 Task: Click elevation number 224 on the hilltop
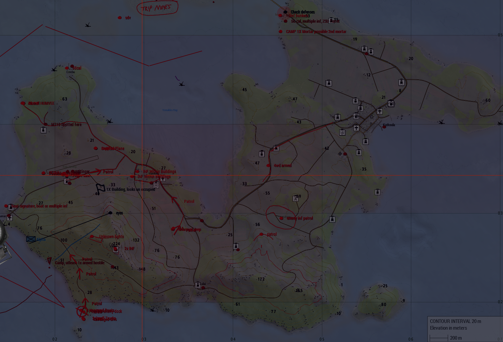pyautogui.click(x=117, y=244)
